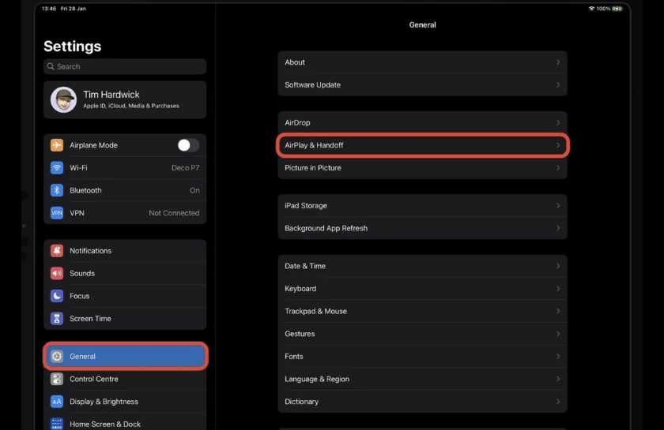Screen dimensions: 664x430
Task: Tap the Sounds speaker icon
Action: point(57,273)
